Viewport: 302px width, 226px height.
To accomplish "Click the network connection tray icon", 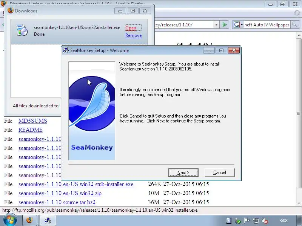I will tap(256, 221).
